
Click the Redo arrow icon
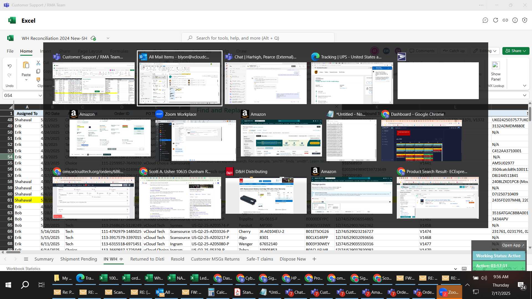point(9,75)
